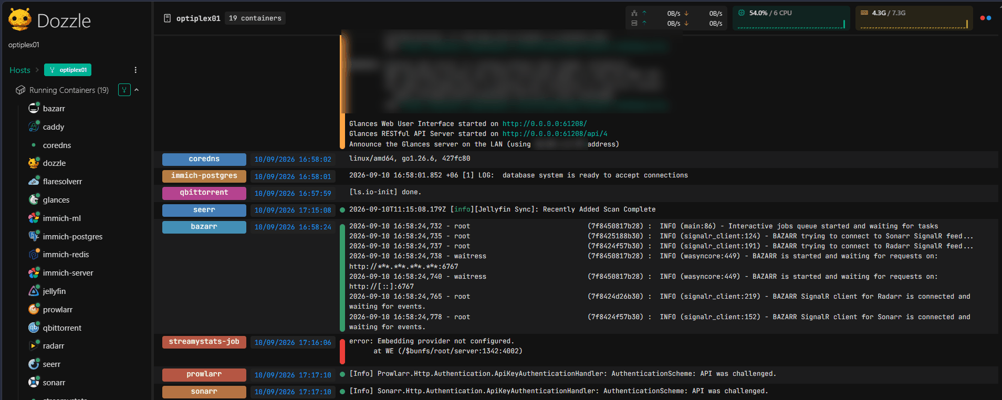Toggle the merged-stream icon next to Running Containers
This screenshot has height=400, width=1002.
124,90
